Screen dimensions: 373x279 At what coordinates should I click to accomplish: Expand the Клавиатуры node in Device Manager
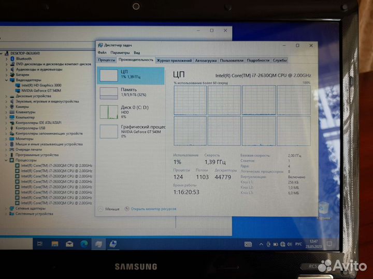tap(6, 112)
